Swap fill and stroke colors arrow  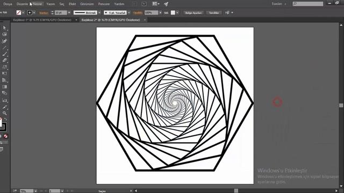pyautogui.click(x=5, y=119)
